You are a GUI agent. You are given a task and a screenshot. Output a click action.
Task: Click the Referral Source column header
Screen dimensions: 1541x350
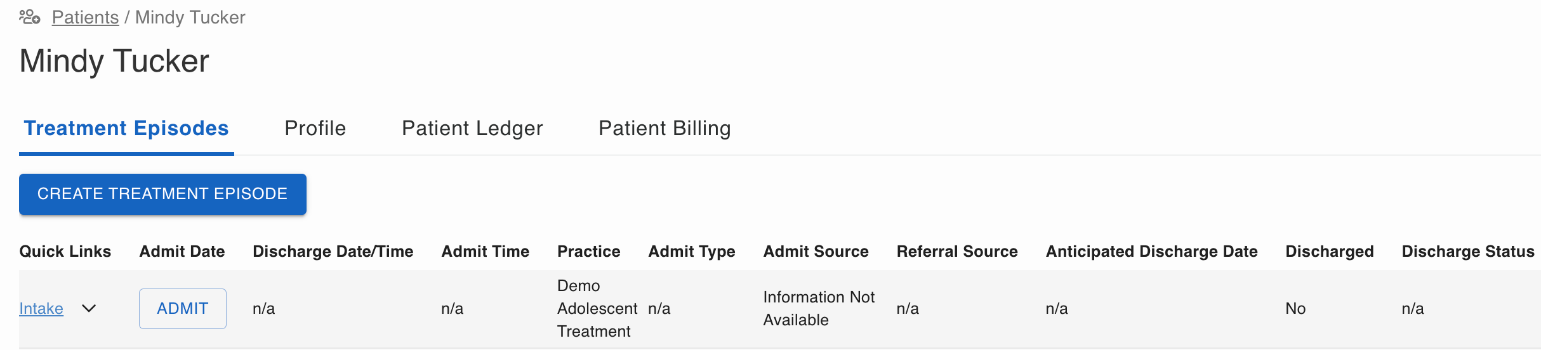(957, 252)
